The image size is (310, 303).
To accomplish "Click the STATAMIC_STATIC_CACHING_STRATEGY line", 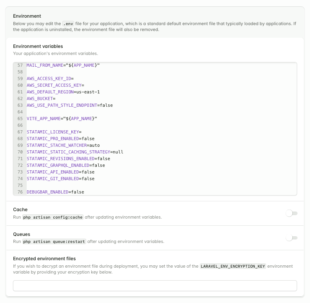I will pos(75,152).
